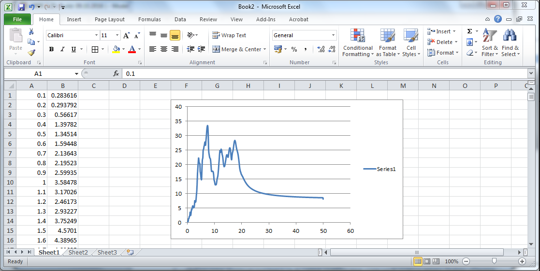540x271 pixels.
Task: Click the Zoom In plus button
Action: pyautogui.click(x=522, y=261)
